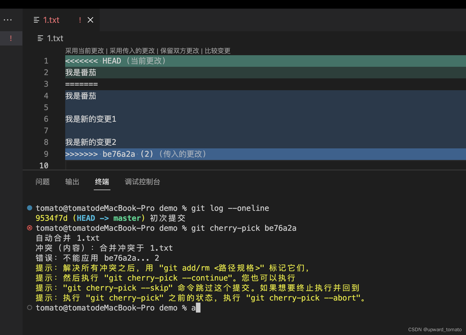Click the git cherry-pick --continue hint line

(166, 278)
